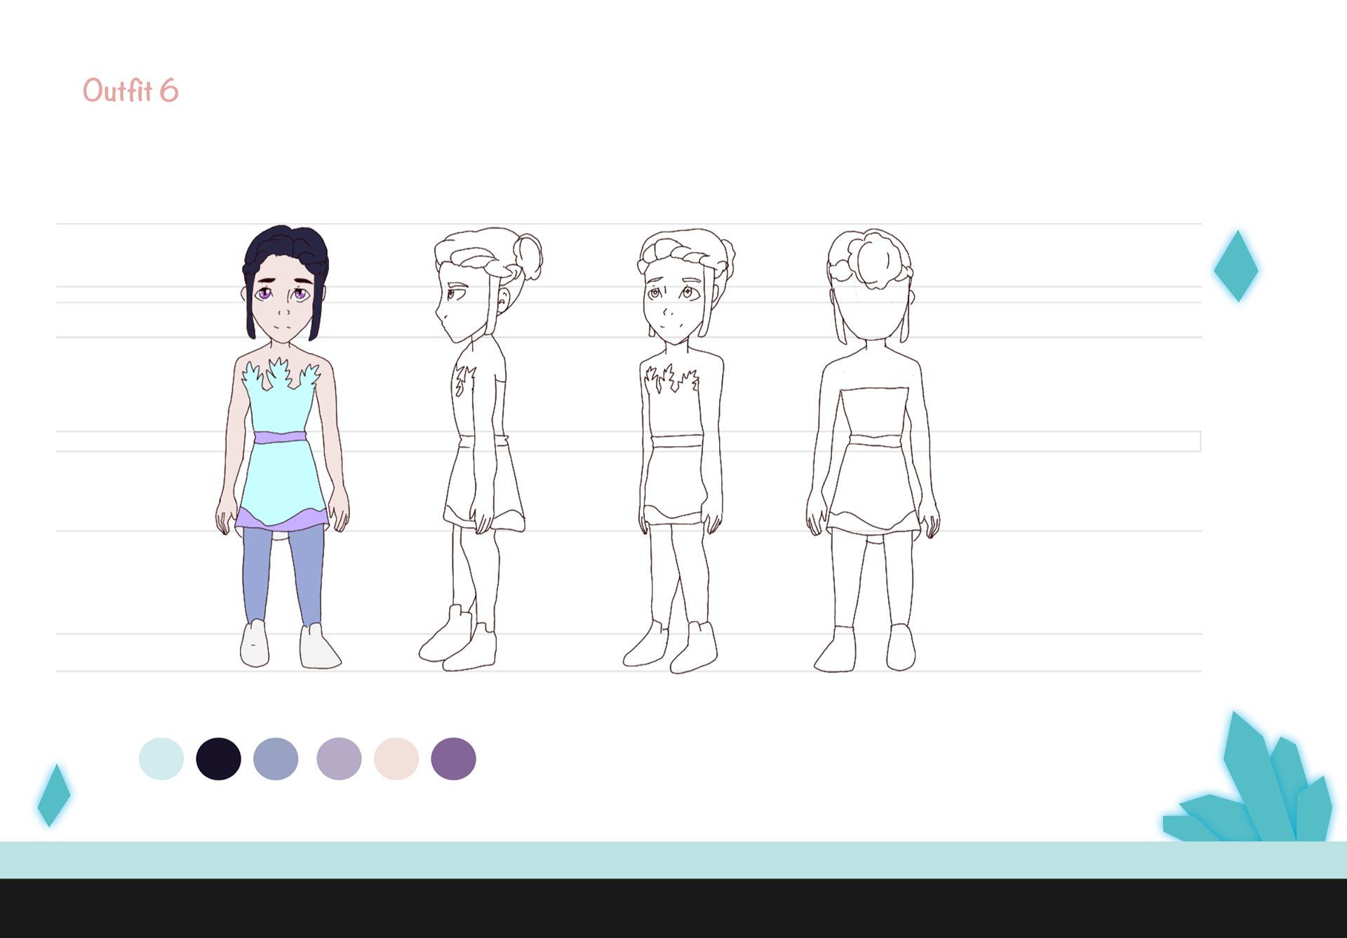1347x938 pixels.
Task: Pick the pale skin-tone color swatch
Action: pyautogui.click(x=396, y=758)
